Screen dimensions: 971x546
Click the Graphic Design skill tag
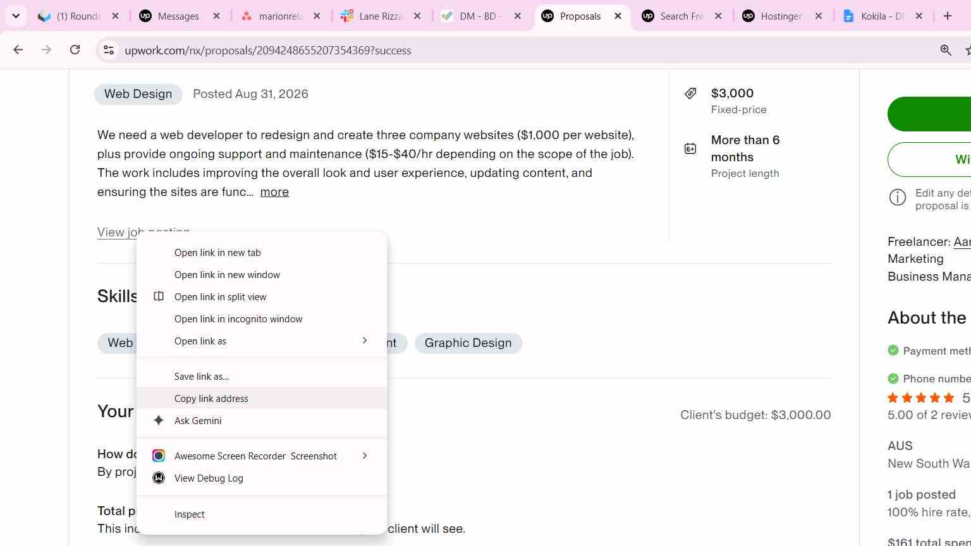[468, 343]
